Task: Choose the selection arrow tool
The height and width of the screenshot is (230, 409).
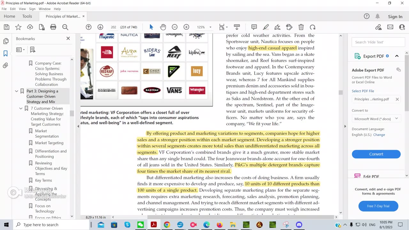Action: click(x=151, y=27)
